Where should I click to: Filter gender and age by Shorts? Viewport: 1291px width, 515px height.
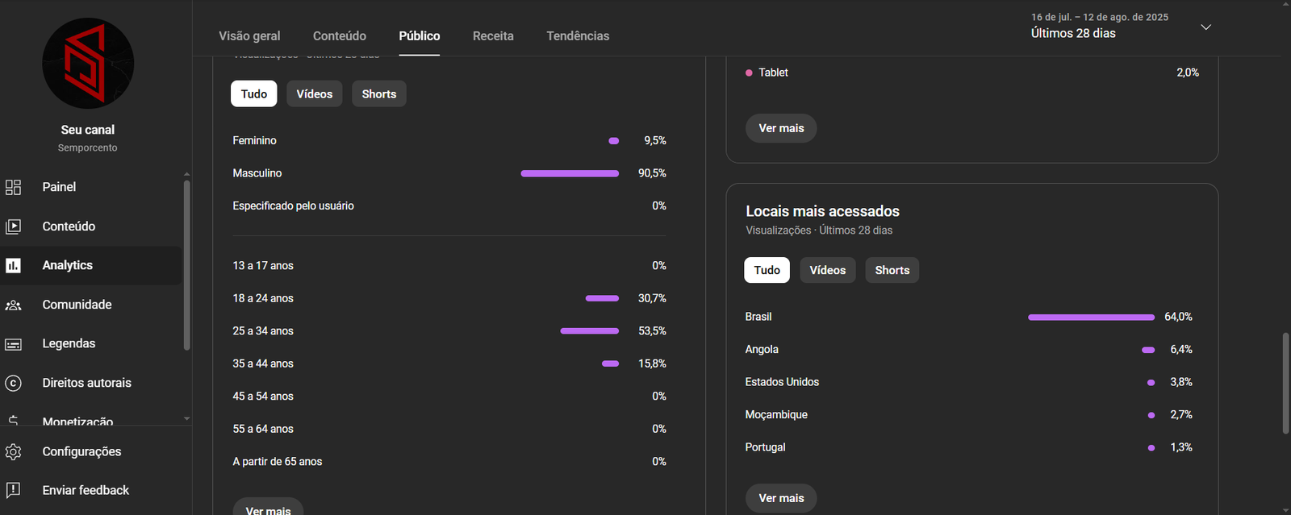pyautogui.click(x=378, y=94)
